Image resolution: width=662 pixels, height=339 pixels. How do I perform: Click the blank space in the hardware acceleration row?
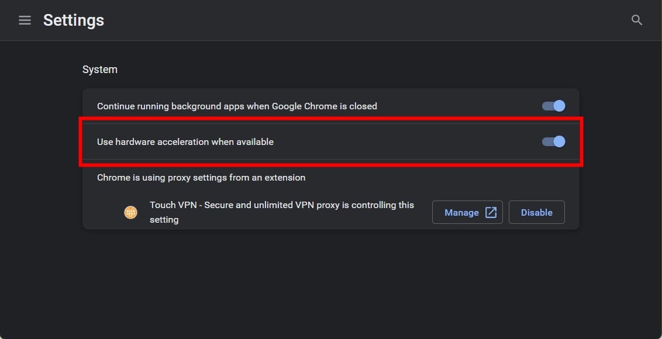[405, 141]
